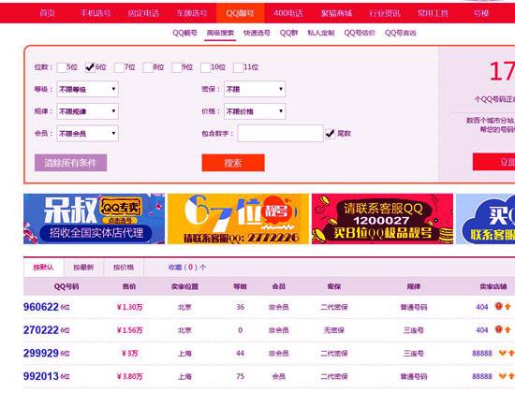
Task: Uncheck the 6位 digit-length checkbox
Action: (x=90, y=67)
